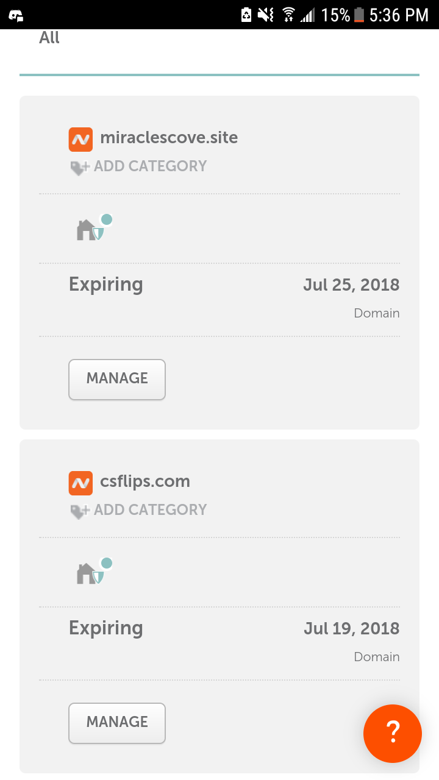439x780 pixels.
Task: Select the All filter tab
Action: [x=49, y=38]
